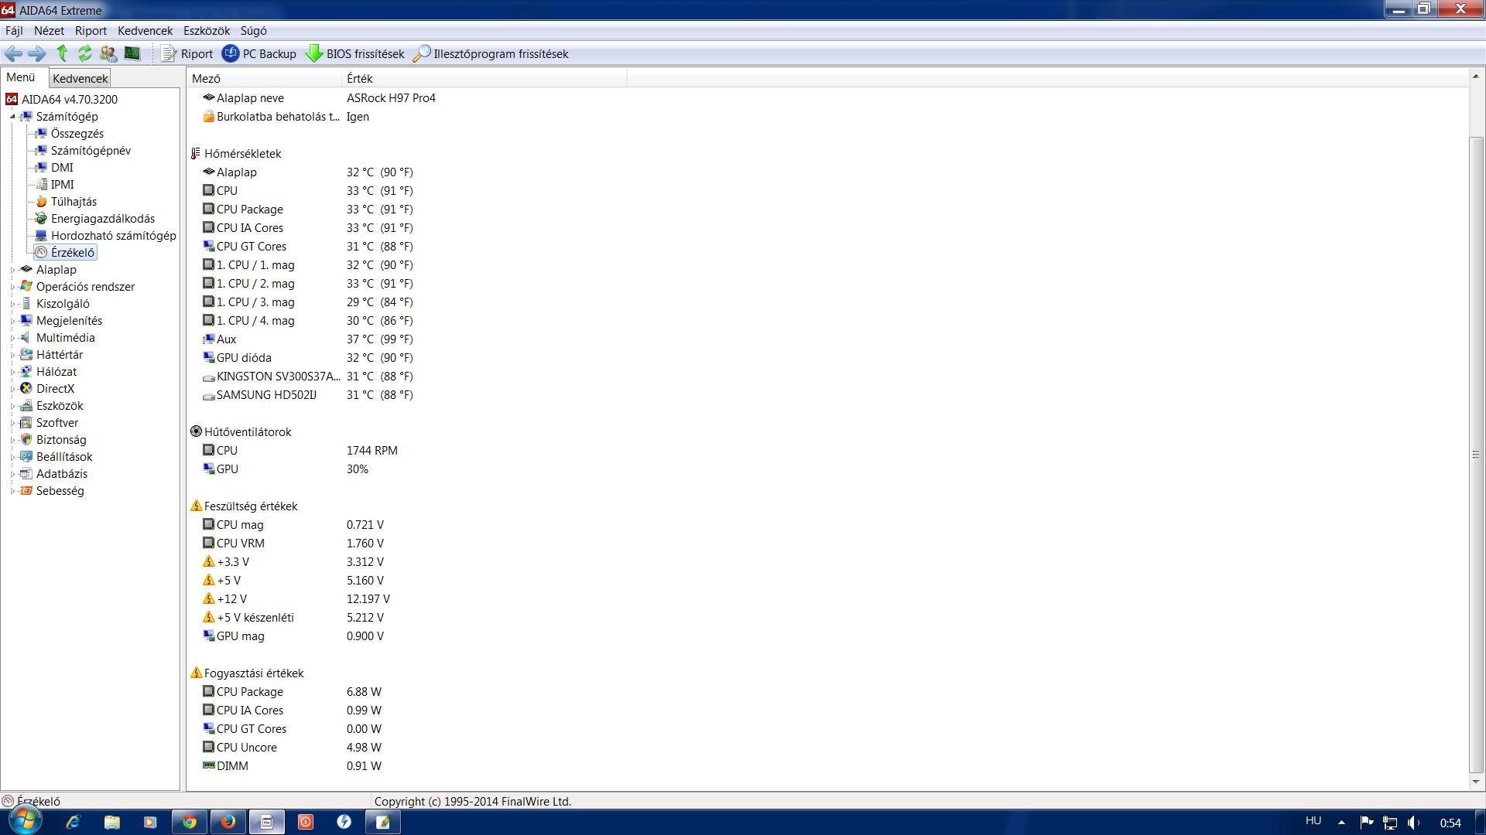This screenshot has height=835, width=1486.
Task: Click the Szoftver tree icon
Action: [x=26, y=423]
